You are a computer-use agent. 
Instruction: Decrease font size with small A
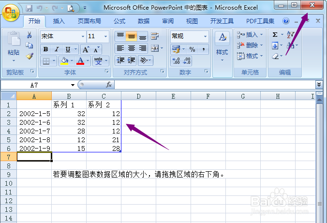(x=96, y=49)
